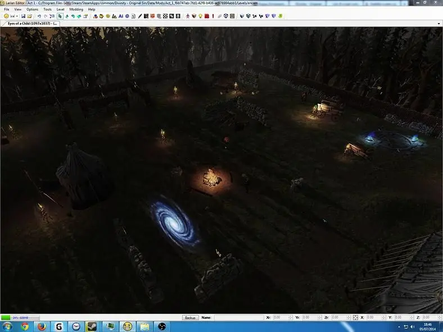This screenshot has width=443, height=332.
Task: Click the dark shield emblem icon
Action: tap(226, 16)
